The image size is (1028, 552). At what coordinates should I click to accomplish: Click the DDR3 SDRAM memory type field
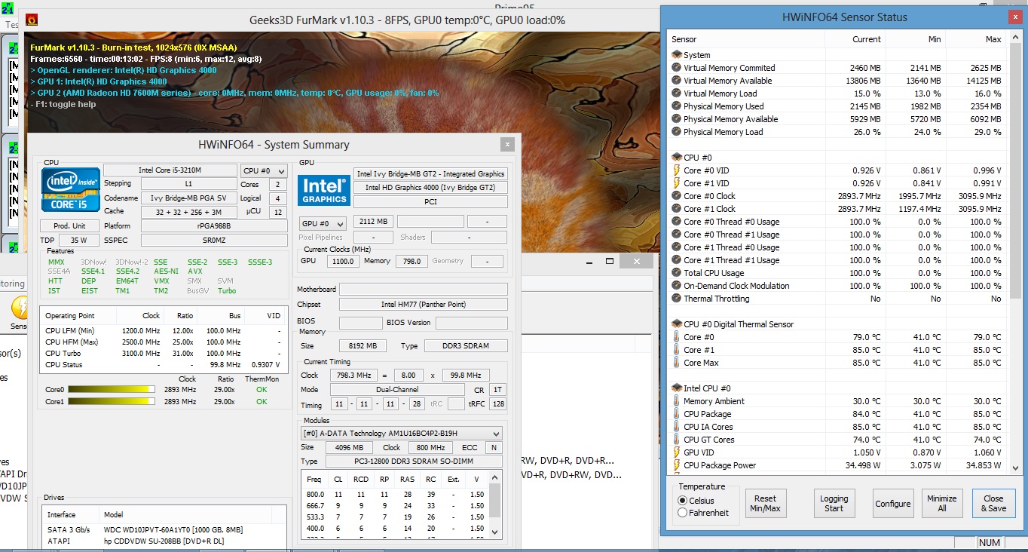pyautogui.click(x=466, y=346)
